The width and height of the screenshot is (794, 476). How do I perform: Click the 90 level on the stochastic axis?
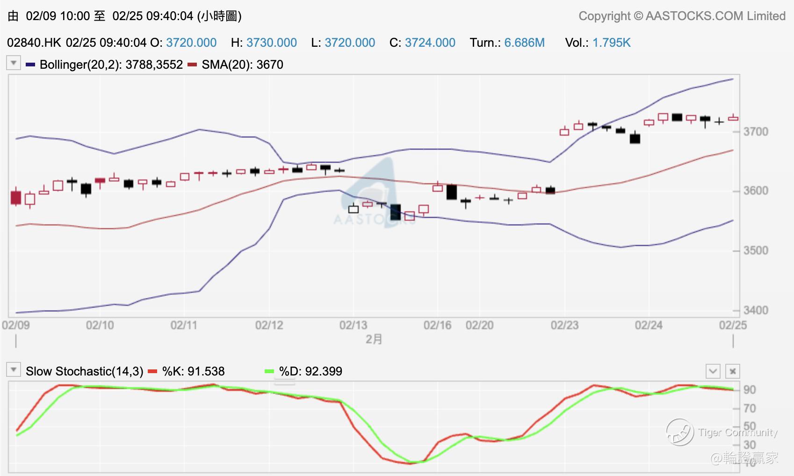(750, 390)
